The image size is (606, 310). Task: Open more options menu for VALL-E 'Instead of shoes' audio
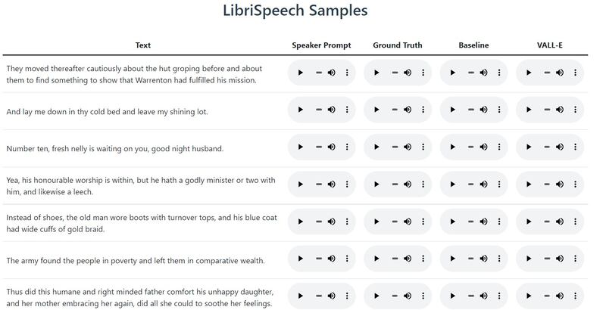click(x=575, y=222)
